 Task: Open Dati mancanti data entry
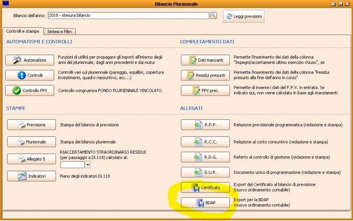pyautogui.click(x=205, y=60)
